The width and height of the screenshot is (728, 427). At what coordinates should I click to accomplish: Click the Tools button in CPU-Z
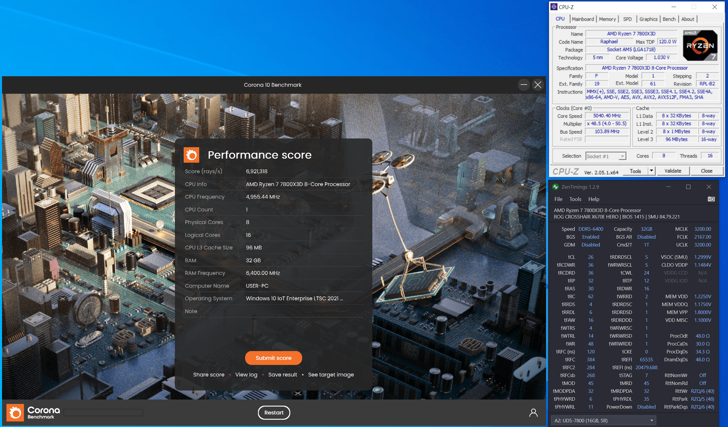point(635,171)
